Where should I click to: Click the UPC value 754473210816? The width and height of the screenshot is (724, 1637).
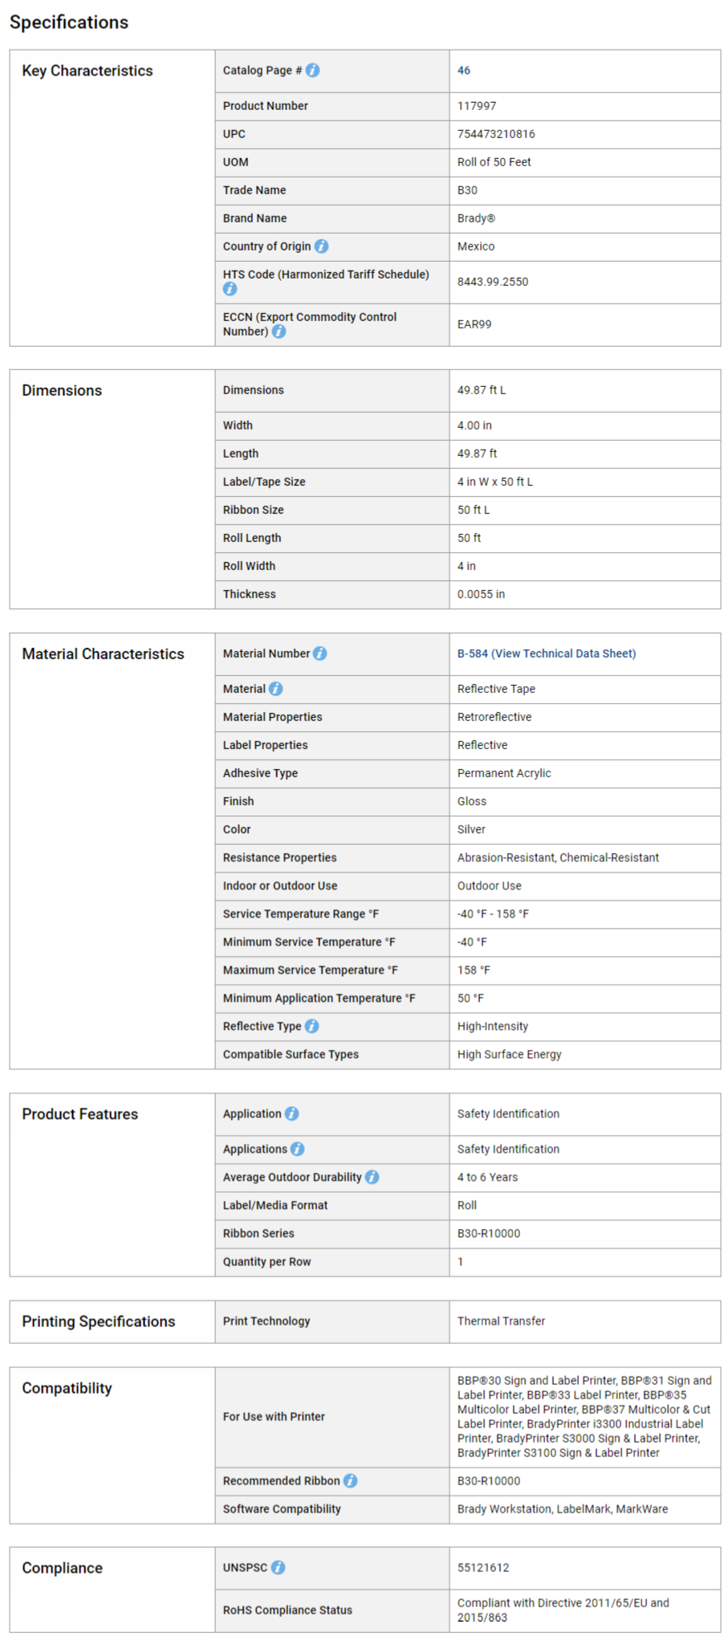(x=496, y=134)
